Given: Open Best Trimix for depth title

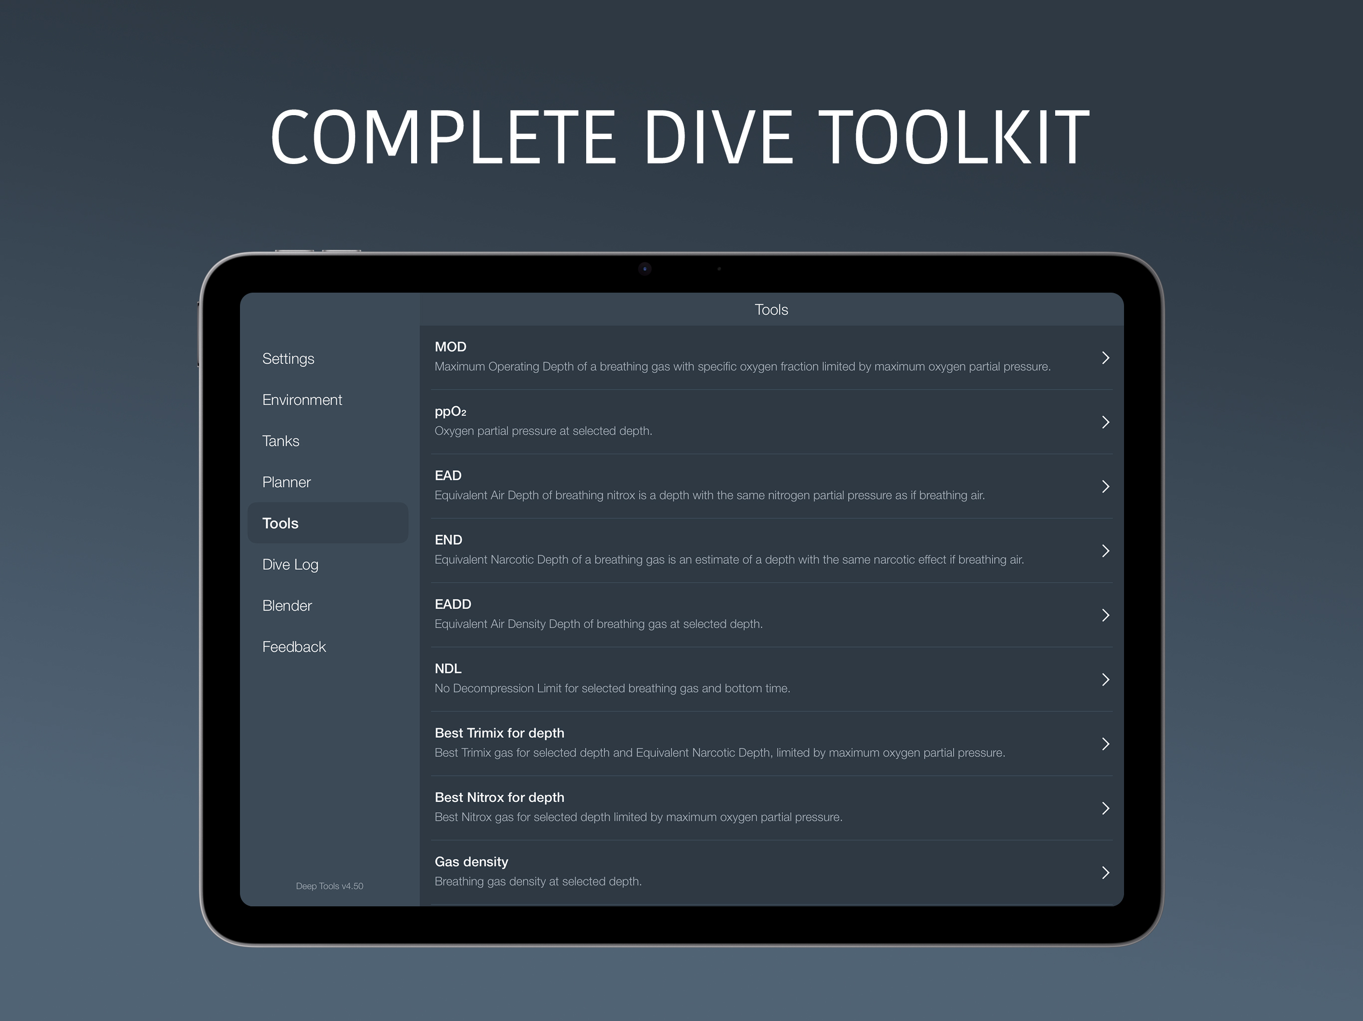Looking at the screenshot, I should click(499, 733).
